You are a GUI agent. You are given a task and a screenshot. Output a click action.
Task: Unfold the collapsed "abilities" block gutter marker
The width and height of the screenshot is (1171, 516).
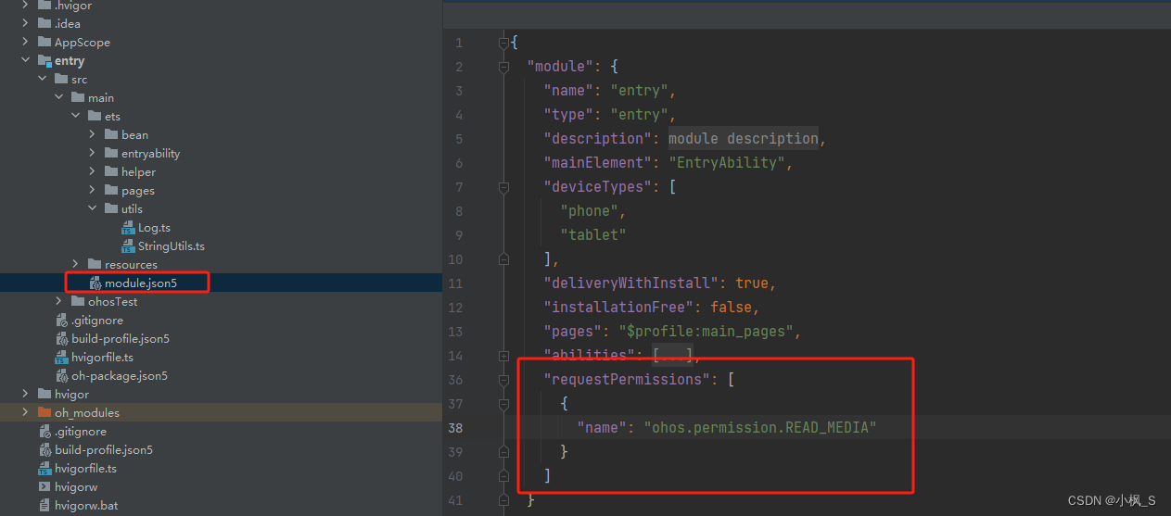click(x=503, y=355)
